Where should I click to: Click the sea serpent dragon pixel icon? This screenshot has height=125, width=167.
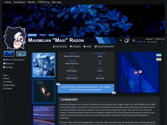(x=127, y=40)
